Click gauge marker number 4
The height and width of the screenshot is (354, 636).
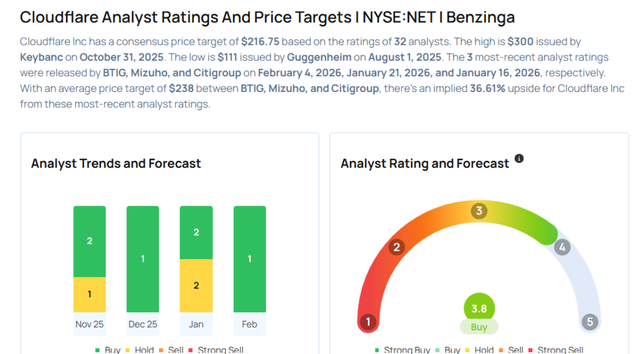coord(561,247)
